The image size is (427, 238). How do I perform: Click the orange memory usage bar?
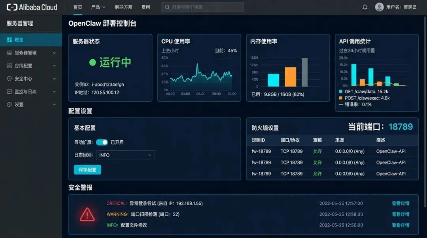click(290, 77)
